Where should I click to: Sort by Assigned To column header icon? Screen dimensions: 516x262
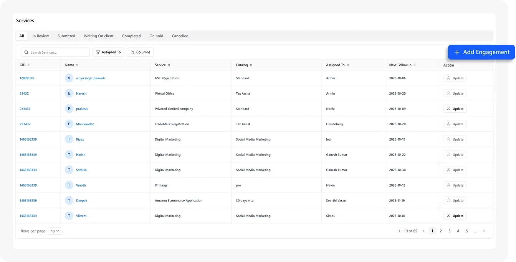348,65
